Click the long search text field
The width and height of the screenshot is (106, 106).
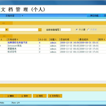click(24, 30)
